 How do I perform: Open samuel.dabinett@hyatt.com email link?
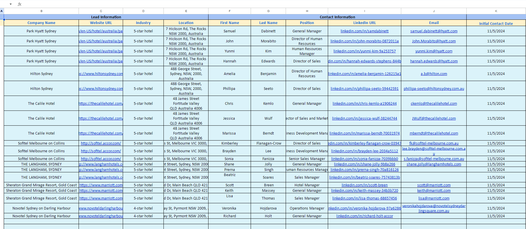point(434,31)
